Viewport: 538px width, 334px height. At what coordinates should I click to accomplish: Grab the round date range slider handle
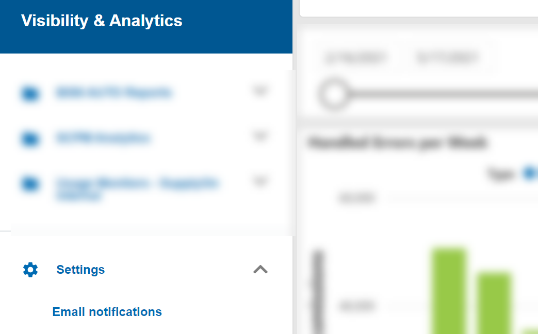[334, 95]
